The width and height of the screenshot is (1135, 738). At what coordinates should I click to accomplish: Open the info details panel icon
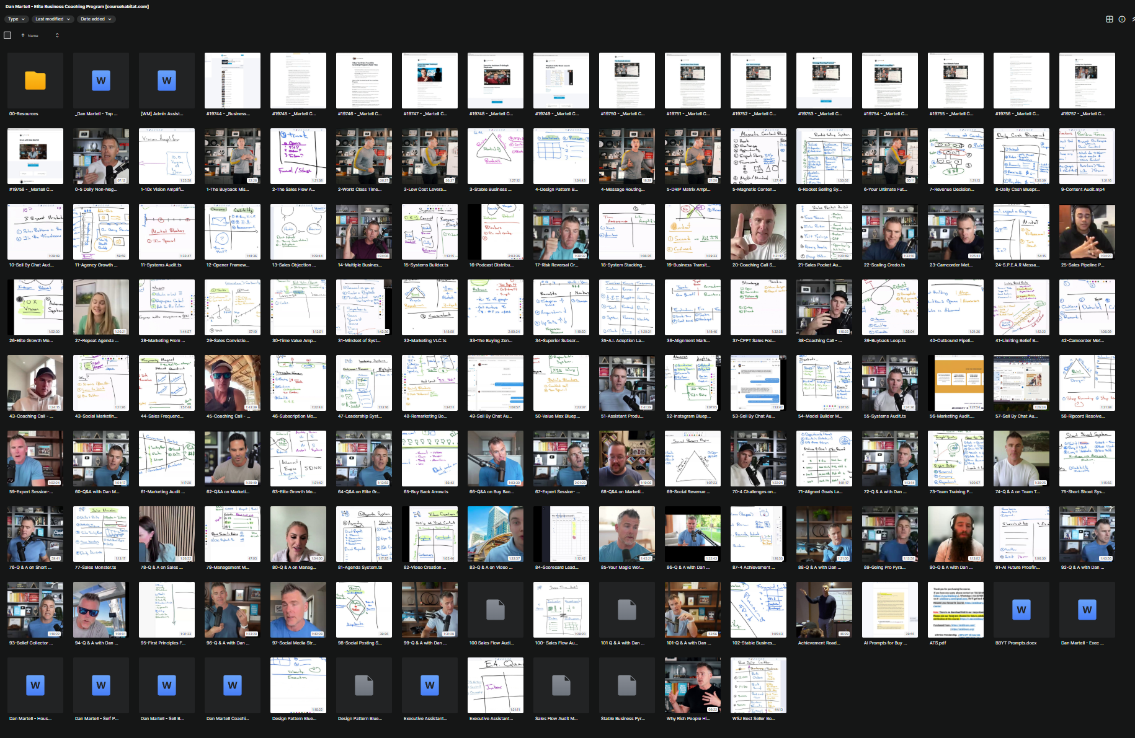click(1122, 19)
